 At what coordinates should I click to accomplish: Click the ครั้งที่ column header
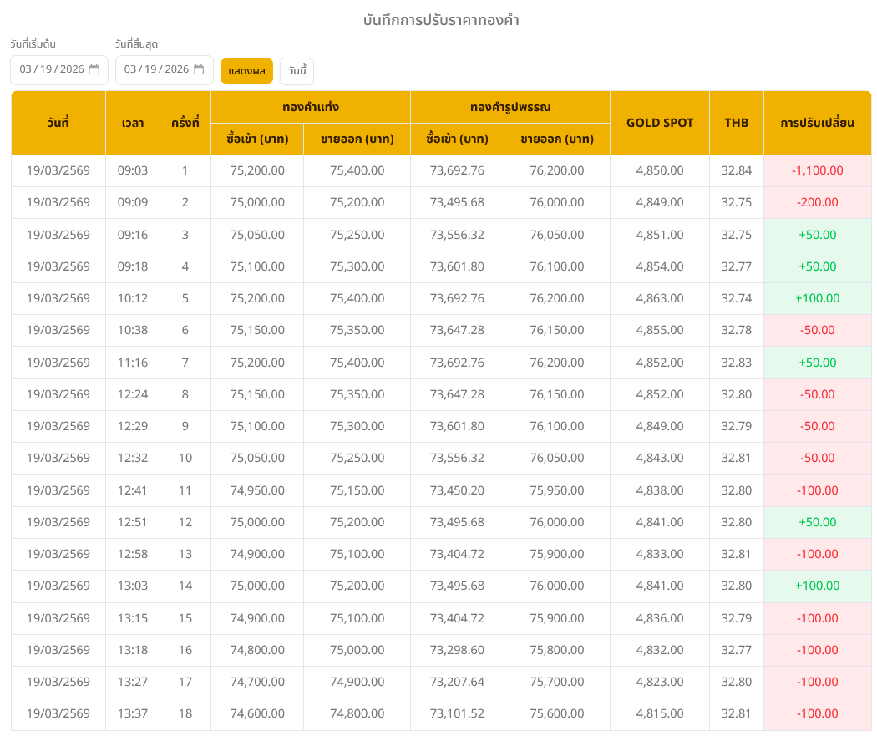pyautogui.click(x=185, y=123)
